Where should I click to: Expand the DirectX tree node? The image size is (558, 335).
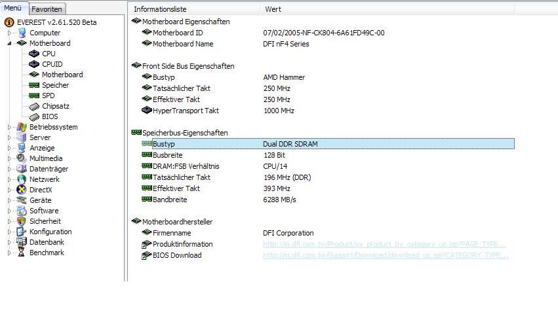coord(10,190)
